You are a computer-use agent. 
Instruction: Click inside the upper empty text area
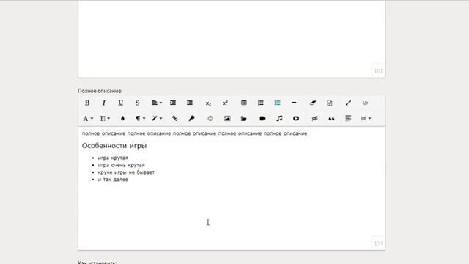click(x=232, y=39)
